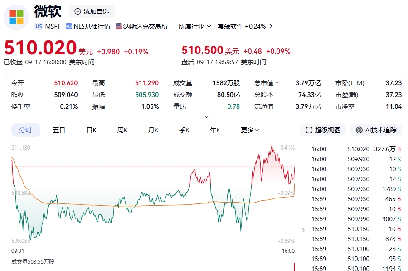Switch to the 周K chart tab
This screenshot has width=408, height=271.
122,130
